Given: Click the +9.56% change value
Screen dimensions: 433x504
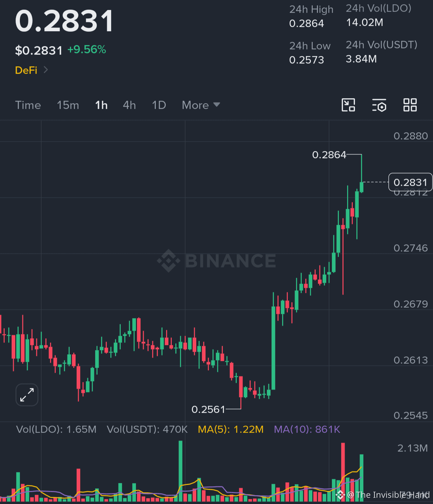Looking at the screenshot, I should 87,49.
